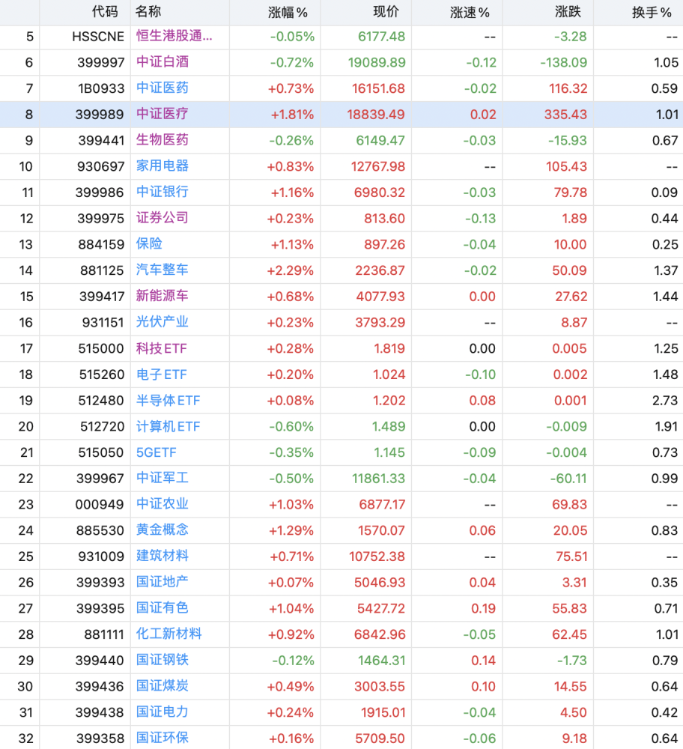Open the 科技ETF fund name
Screen dimensions: 683x749
pos(162,348)
